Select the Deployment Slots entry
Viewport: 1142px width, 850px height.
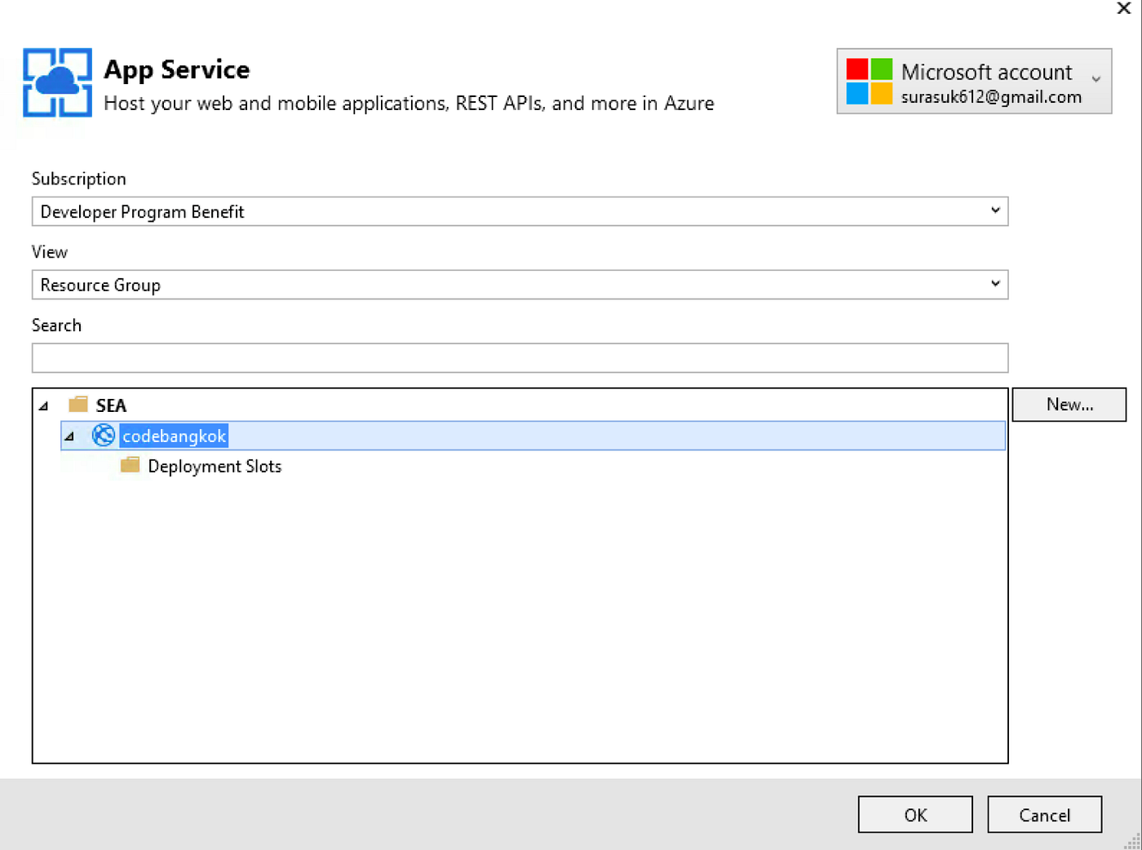[214, 465]
